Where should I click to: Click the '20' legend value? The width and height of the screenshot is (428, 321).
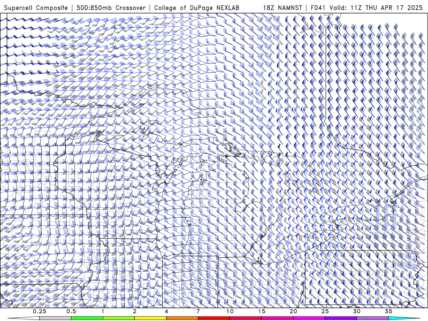click(293, 311)
